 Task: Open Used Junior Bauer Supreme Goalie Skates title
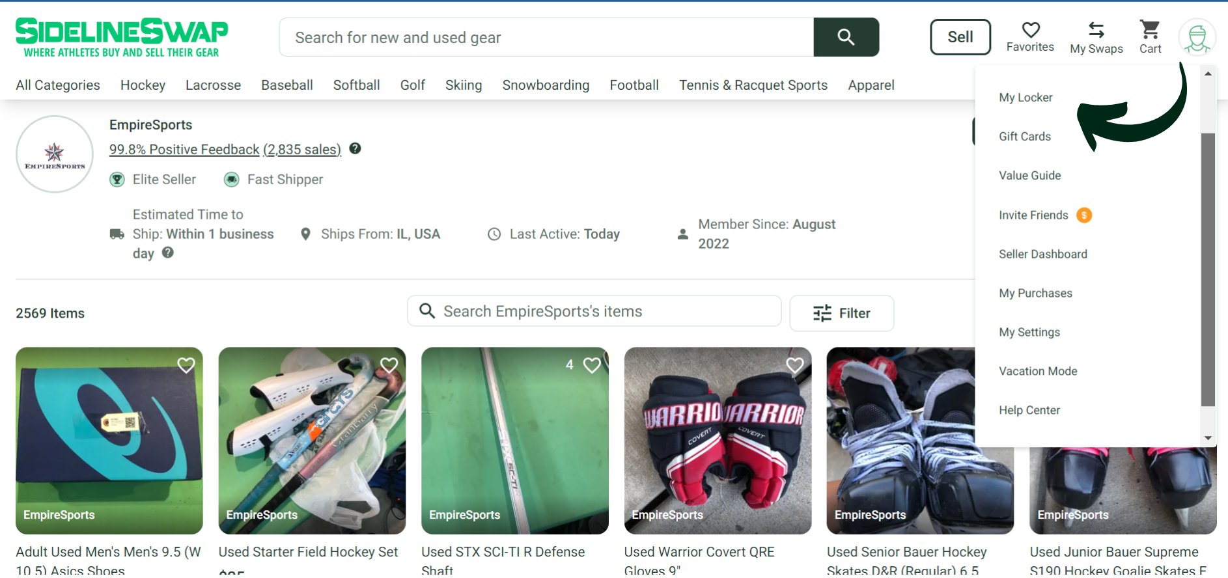pyautogui.click(x=1118, y=560)
